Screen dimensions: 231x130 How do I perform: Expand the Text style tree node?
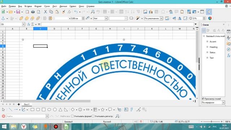[207, 58]
